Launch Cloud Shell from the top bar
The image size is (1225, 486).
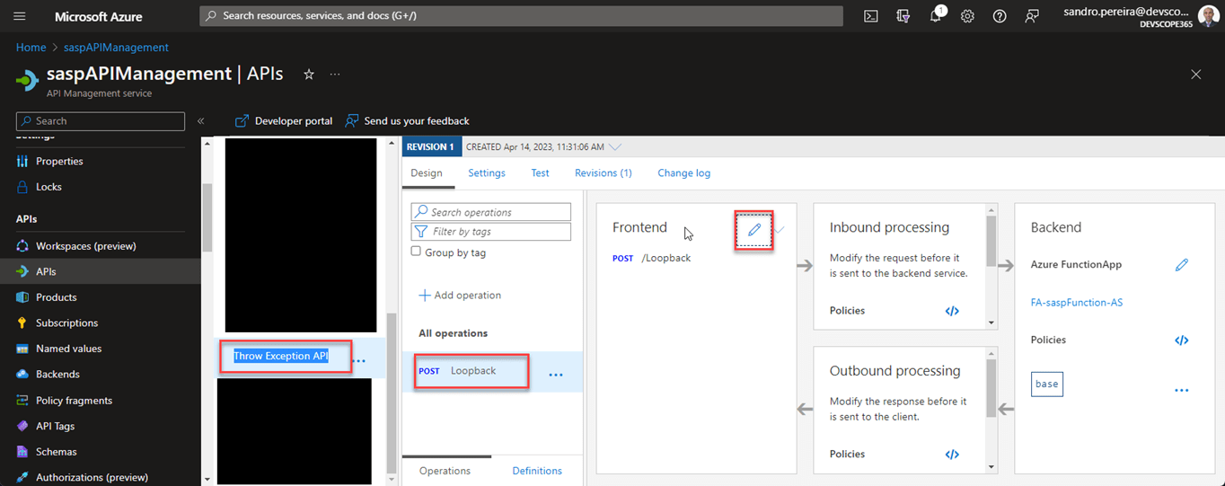870,16
